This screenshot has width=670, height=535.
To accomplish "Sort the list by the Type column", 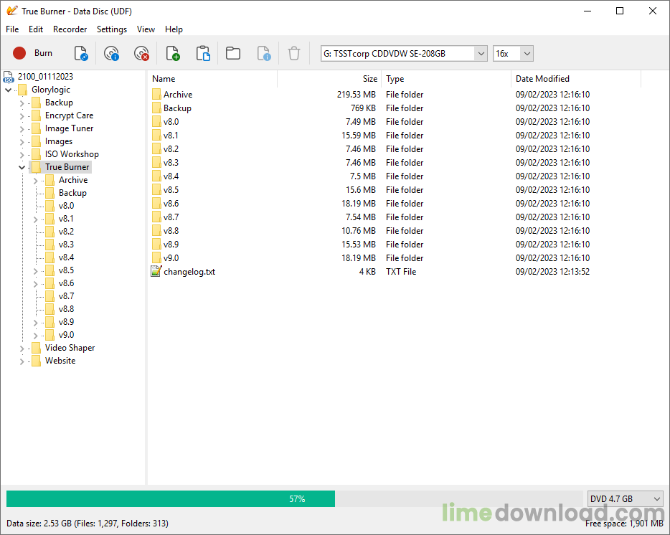I will pos(446,79).
